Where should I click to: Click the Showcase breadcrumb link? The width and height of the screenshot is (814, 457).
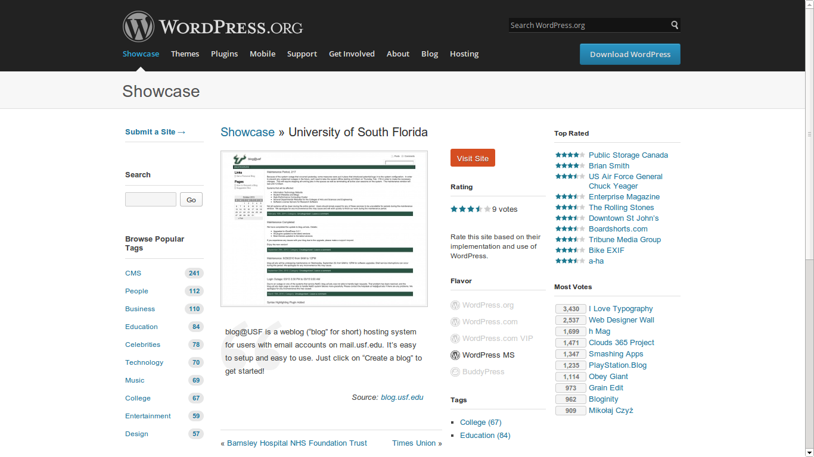click(x=247, y=132)
